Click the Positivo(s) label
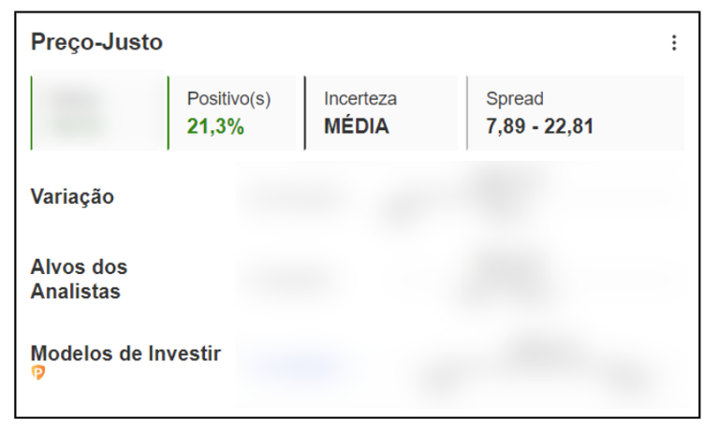Viewport: 719px width, 432px height. [x=228, y=98]
